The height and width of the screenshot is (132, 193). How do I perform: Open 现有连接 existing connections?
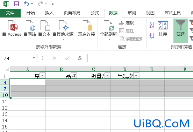[87, 28]
